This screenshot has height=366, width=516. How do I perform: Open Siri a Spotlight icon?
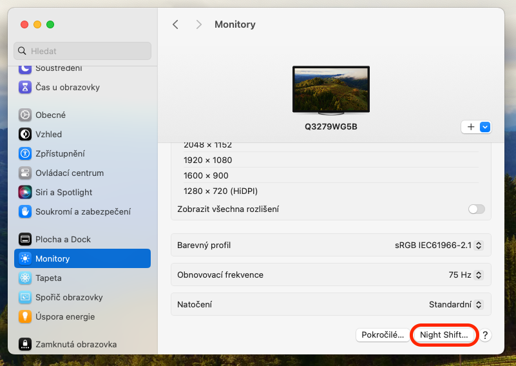pos(25,192)
